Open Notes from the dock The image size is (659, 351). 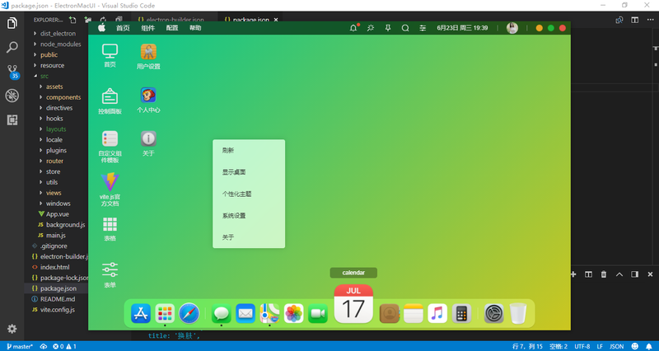pyautogui.click(x=414, y=314)
